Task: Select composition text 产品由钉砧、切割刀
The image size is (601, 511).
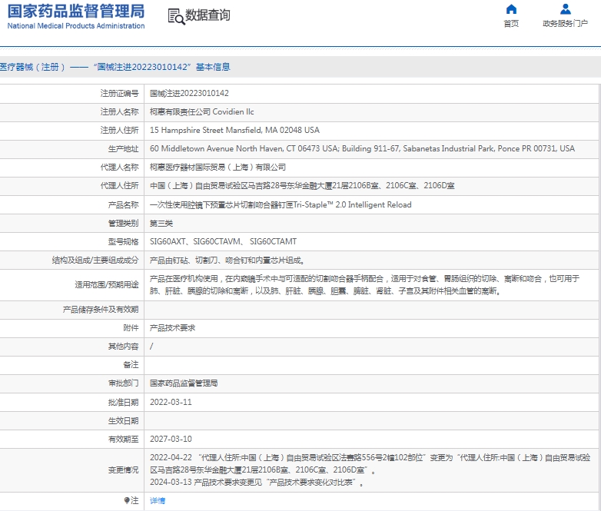Action: pyautogui.click(x=227, y=260)
